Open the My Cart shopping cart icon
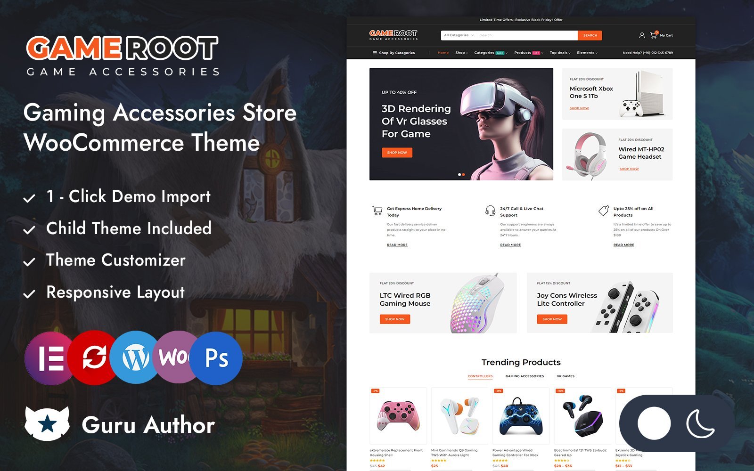This screenshot has width=754, height=471. click(x=654, y=35)
